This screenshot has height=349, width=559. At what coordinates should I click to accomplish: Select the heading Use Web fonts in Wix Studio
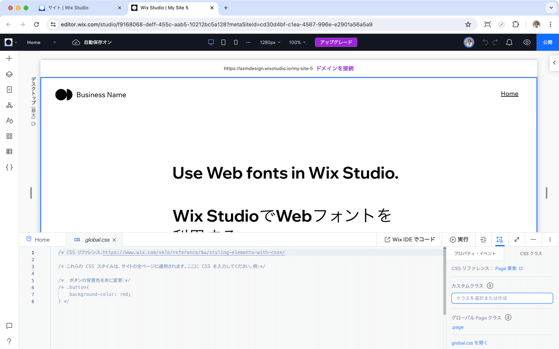point(286,173)
